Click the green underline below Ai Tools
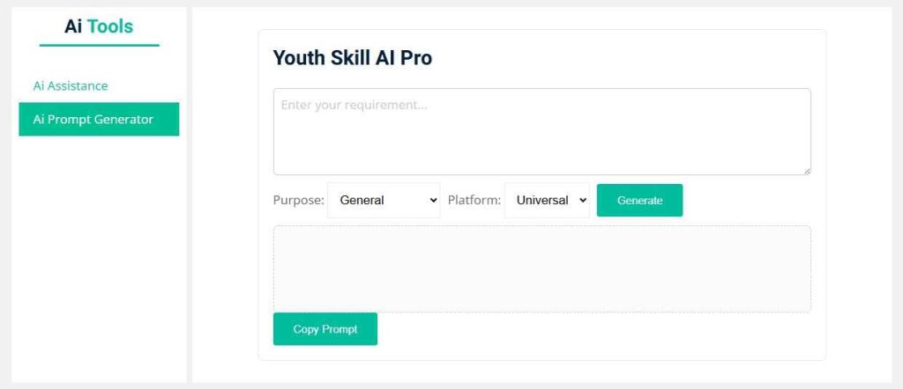This screenshot has height=389, width=903. pyautogui.click(x=99, y=45)
